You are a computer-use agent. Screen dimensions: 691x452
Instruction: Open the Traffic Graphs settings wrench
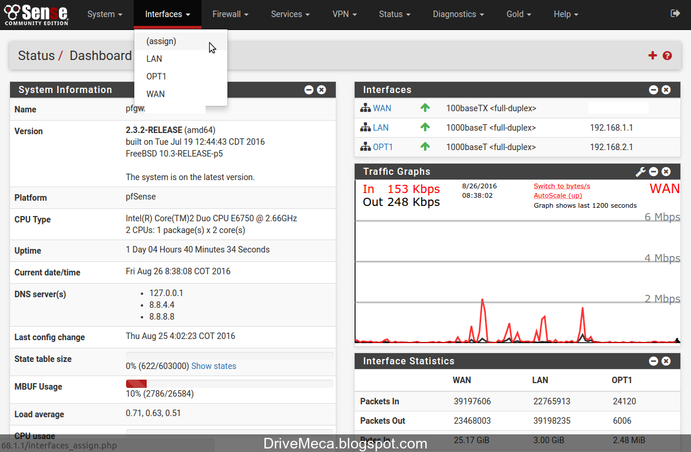click(640, 171)
